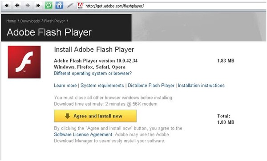
Task: Click the yellow Agree and install now button
Action: click(95, 116)
